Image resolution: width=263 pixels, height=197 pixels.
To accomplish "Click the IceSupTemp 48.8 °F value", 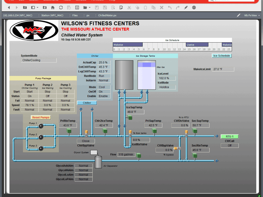I will 135,112.
